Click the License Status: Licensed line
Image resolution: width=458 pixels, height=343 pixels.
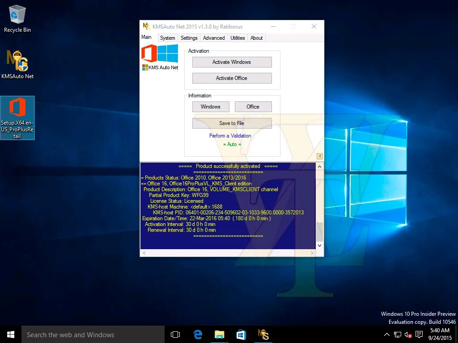coord(177,201)
